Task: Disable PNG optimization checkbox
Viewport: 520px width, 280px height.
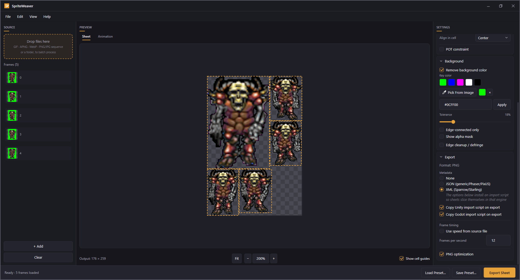Action: pyautogui.click(x=442, y=254)
